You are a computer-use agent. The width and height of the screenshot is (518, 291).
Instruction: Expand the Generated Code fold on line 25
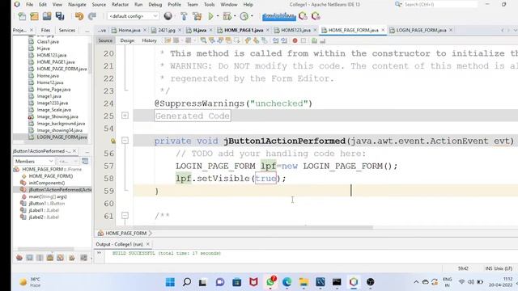125,116
